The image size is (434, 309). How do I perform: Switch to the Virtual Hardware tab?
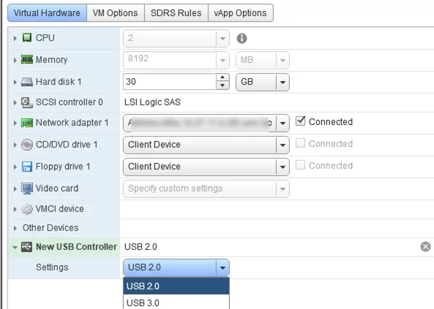47,12
